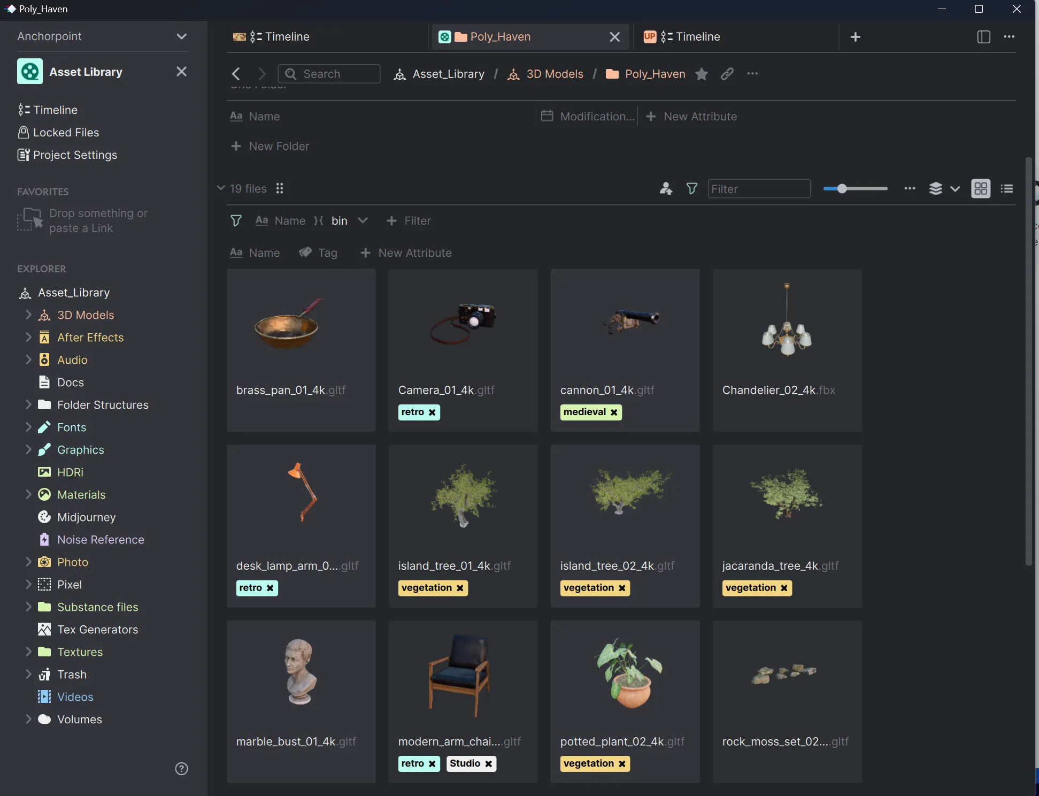Open the split view icon in the top right

pos(983,37)
